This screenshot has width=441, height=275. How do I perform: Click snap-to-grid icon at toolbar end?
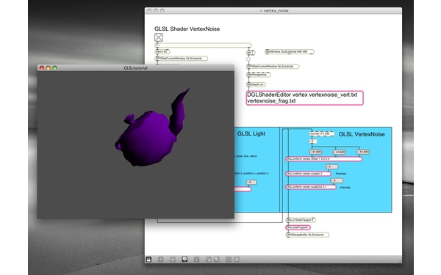click(x=237, y=260)
